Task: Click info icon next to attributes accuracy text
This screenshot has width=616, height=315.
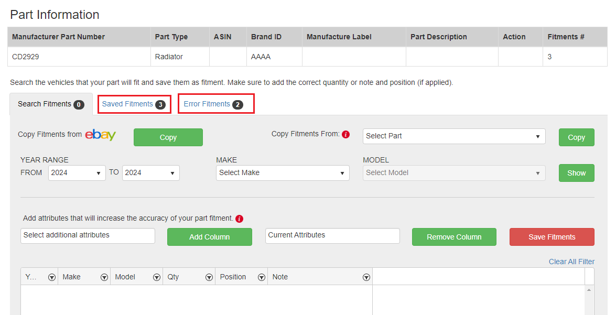Action: [239, 219]
